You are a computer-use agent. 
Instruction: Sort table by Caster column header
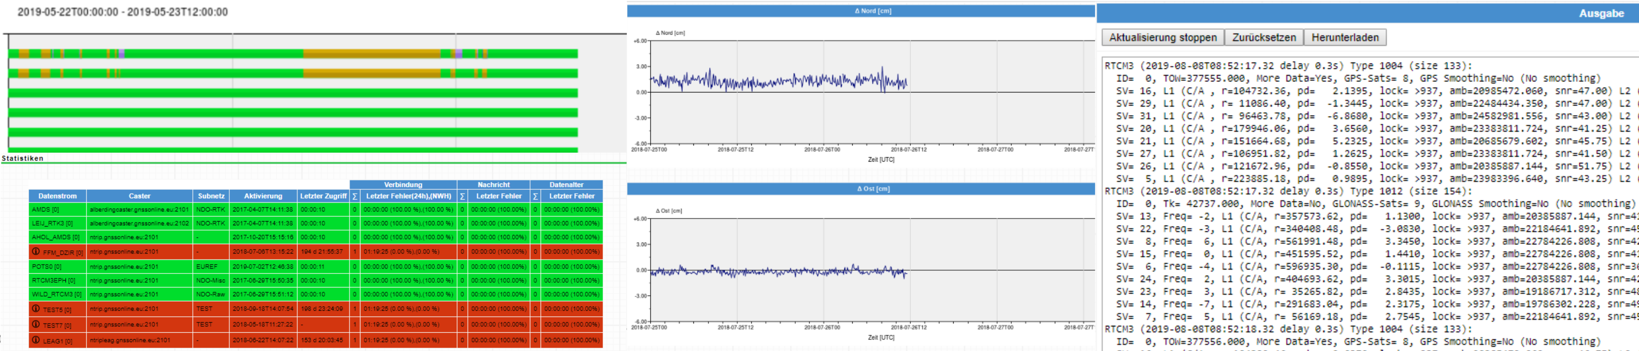[139, 196]
